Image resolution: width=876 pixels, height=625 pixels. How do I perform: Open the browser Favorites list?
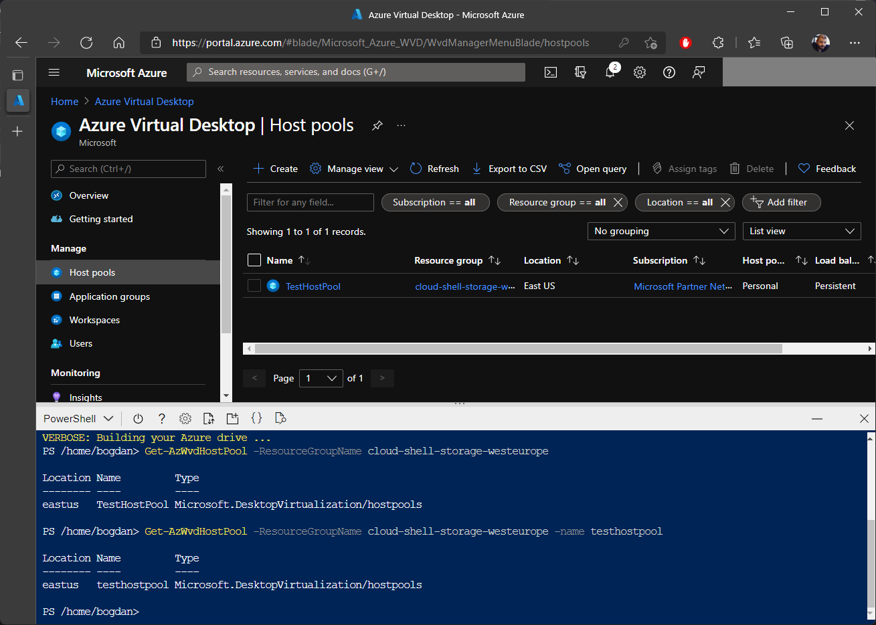(754, 43)
